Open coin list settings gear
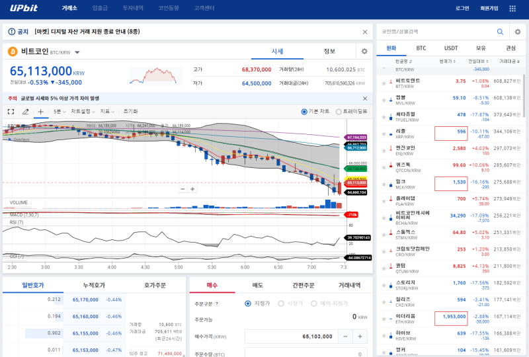The width and height of the screenshot is (529, 357). [x=518, y=32]
